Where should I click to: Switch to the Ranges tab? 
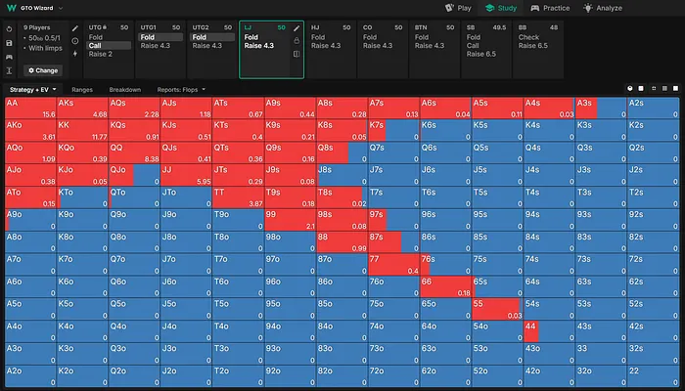pyautogui.click(x=82, y=89)
